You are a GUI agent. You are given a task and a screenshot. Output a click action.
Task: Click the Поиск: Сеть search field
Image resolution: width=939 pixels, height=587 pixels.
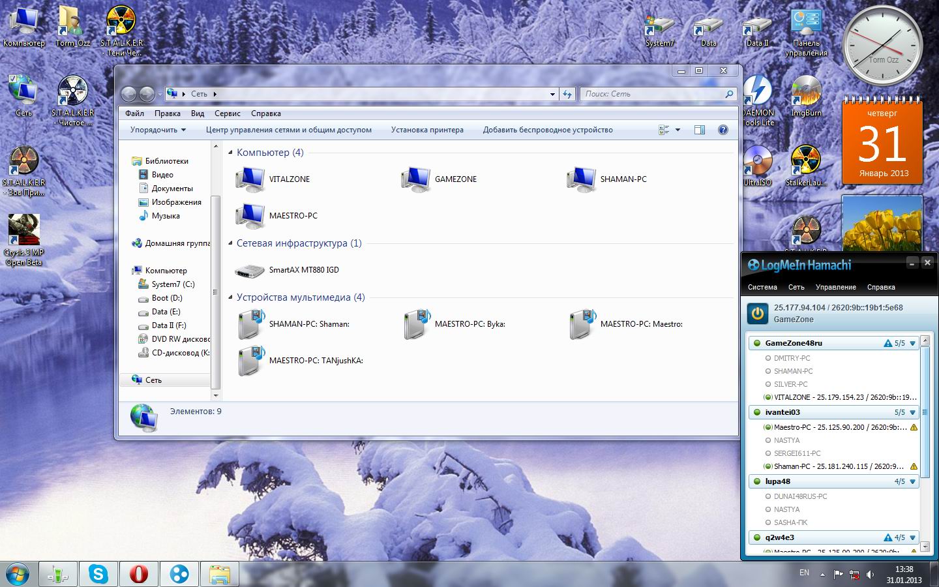pyautogui.click(x=659, y=94)
